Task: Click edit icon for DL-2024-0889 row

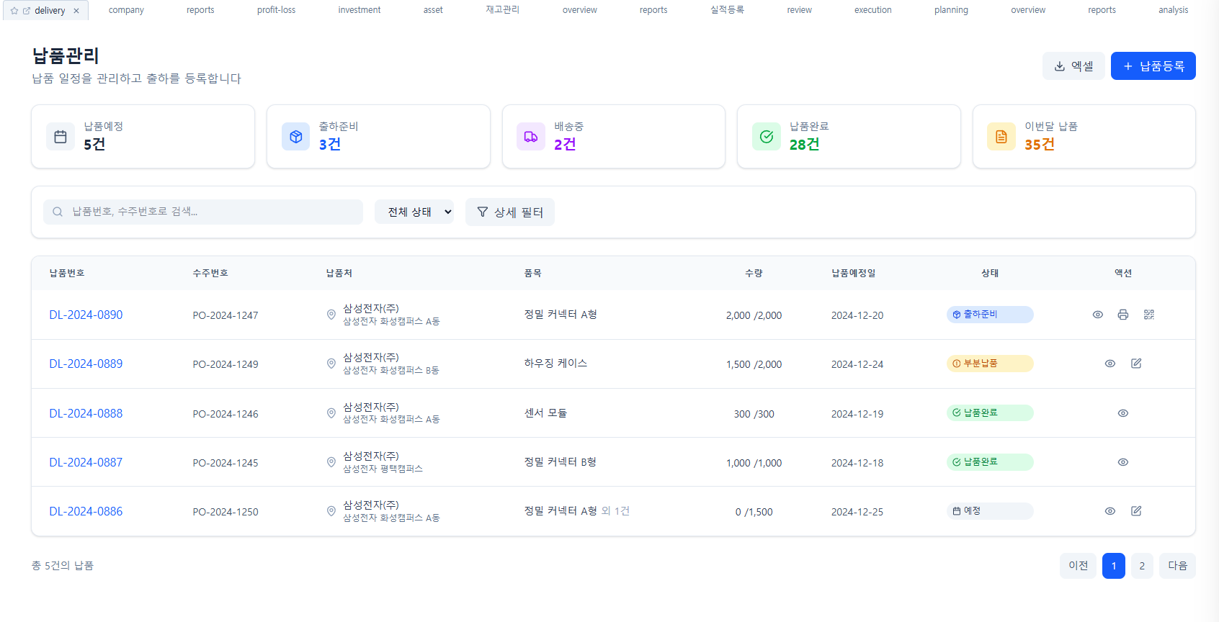Action: [x=1135, y=364]
